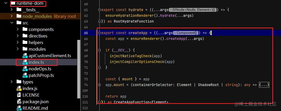Click the node_modules folder icon
This screenshot has height=111, width=281.
[19, 16]
